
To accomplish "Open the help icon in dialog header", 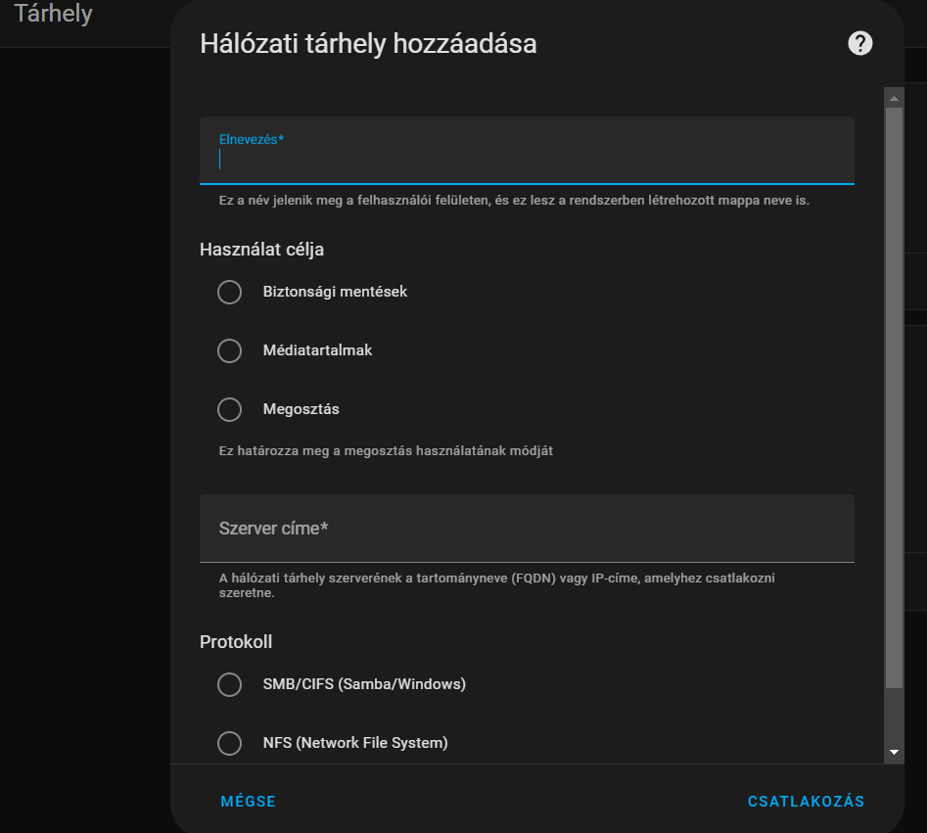I will 859,43.
